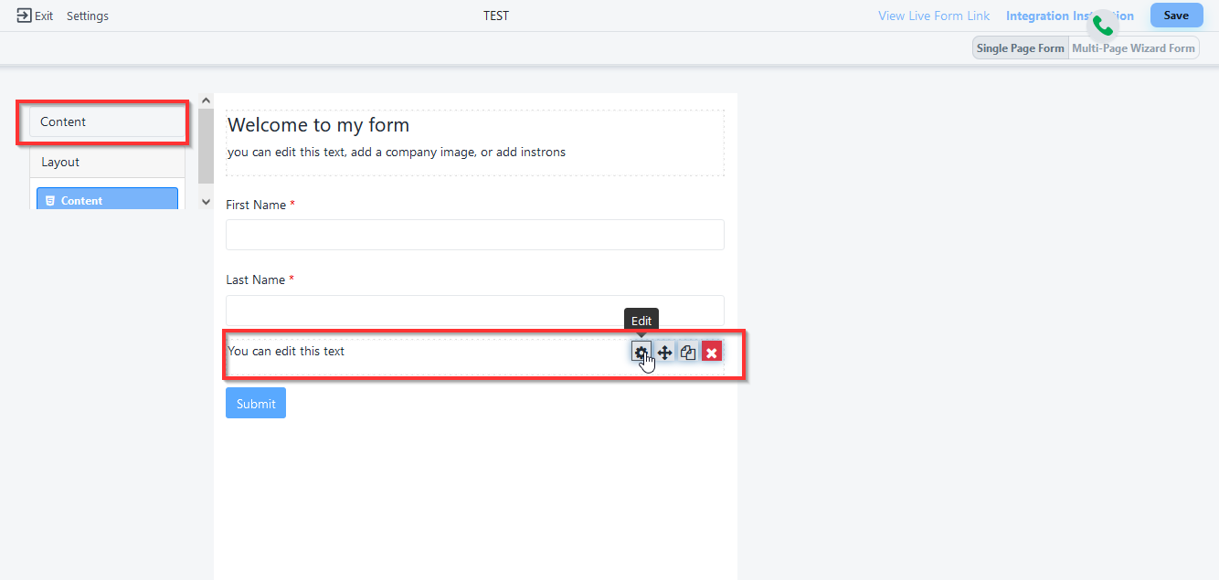Viewport: 1219px width, 580px height.
Task: Click the sidebar scroll down arrow
Action: [x=206, y=201]
